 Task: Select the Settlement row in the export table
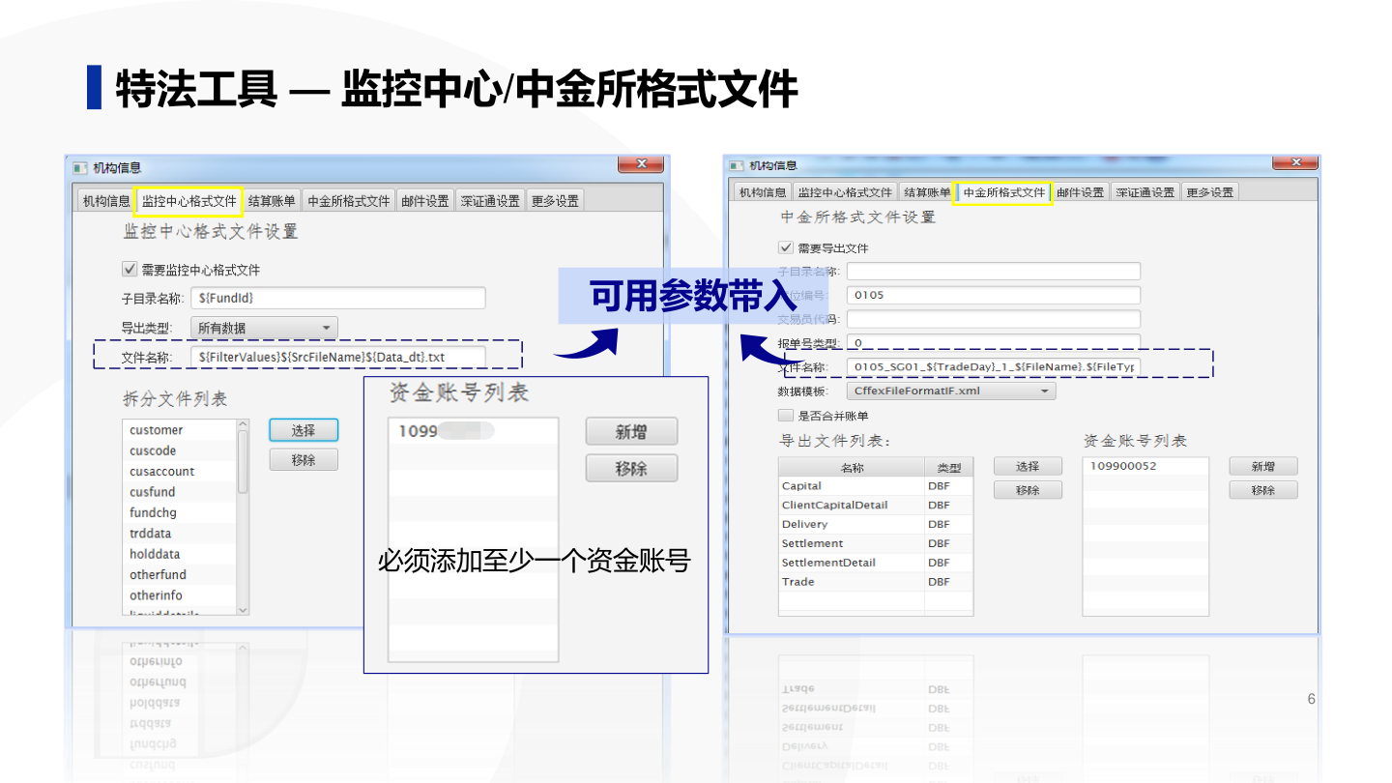[876, 543]
